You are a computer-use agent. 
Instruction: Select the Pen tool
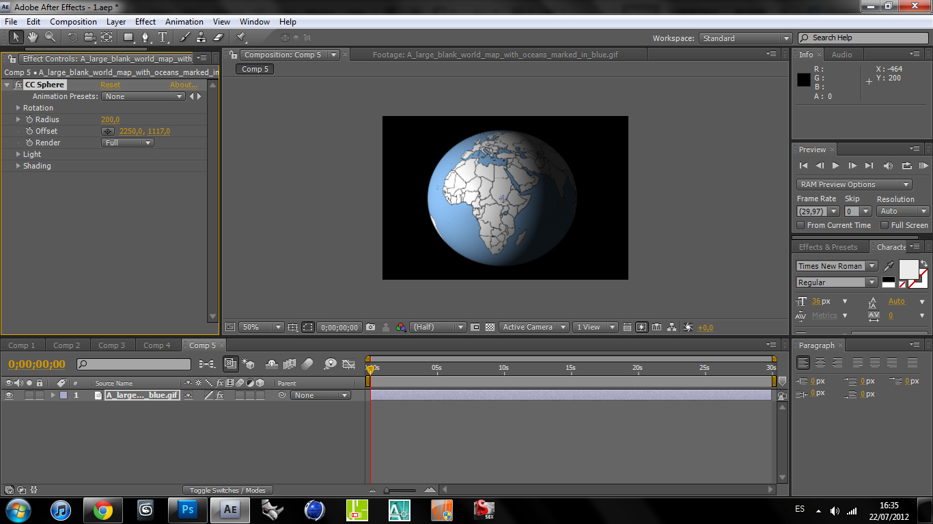point(145,37)
